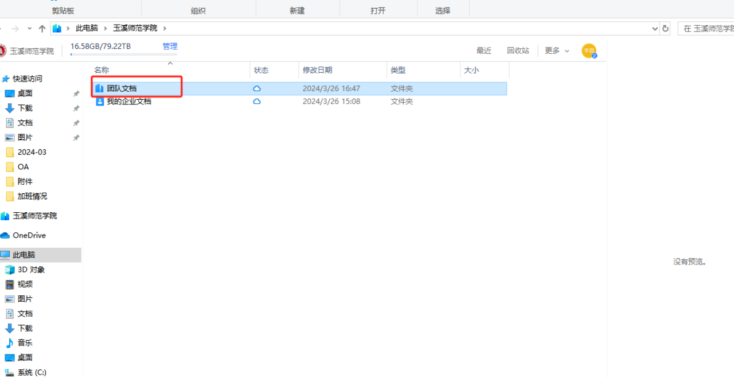The image size is (734, 378).
Task: Click the 我的企业文档 folder icon
Action: 100,102
